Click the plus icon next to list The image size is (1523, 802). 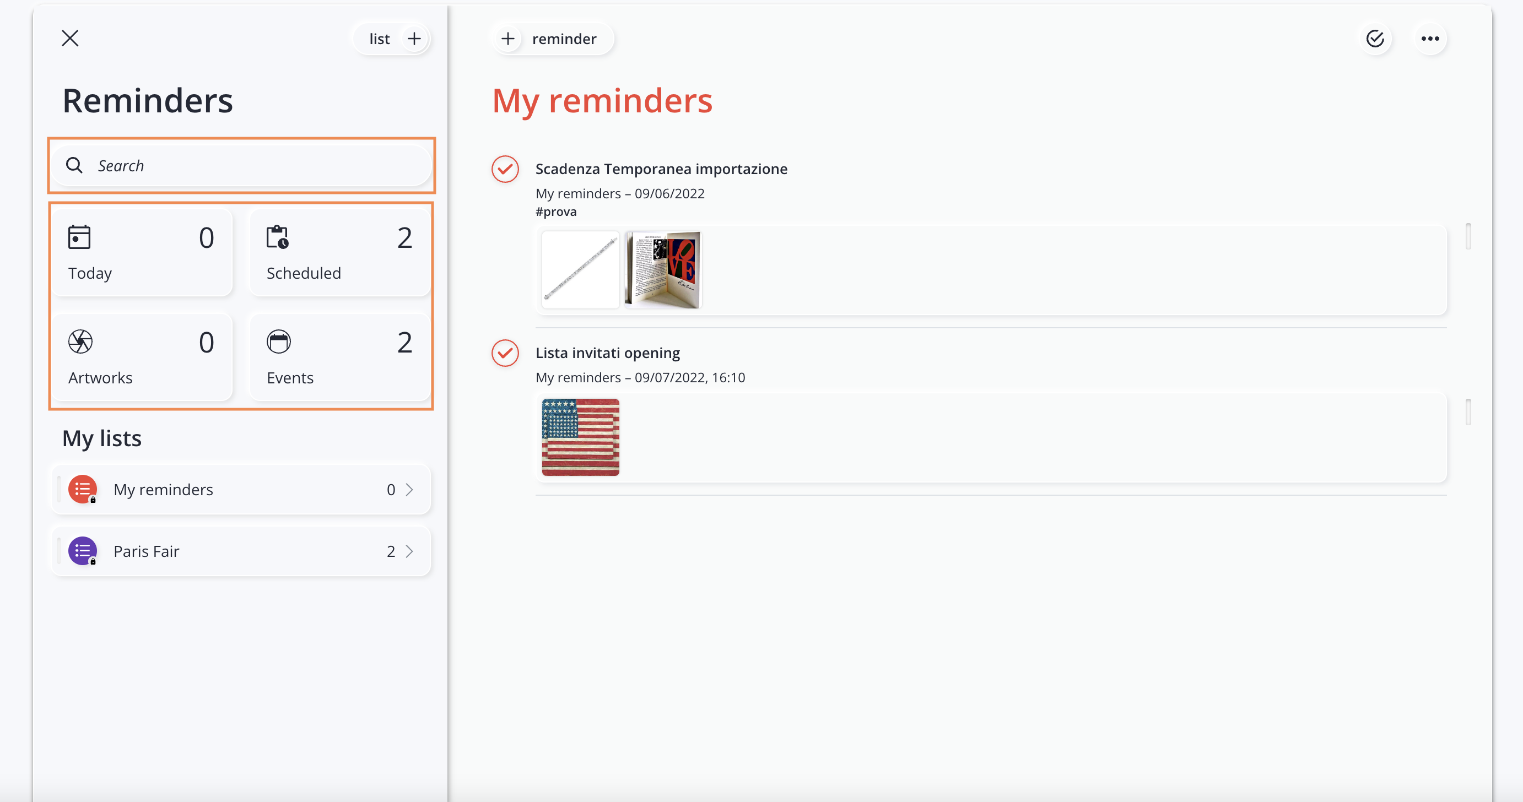[x=414, y=39]
